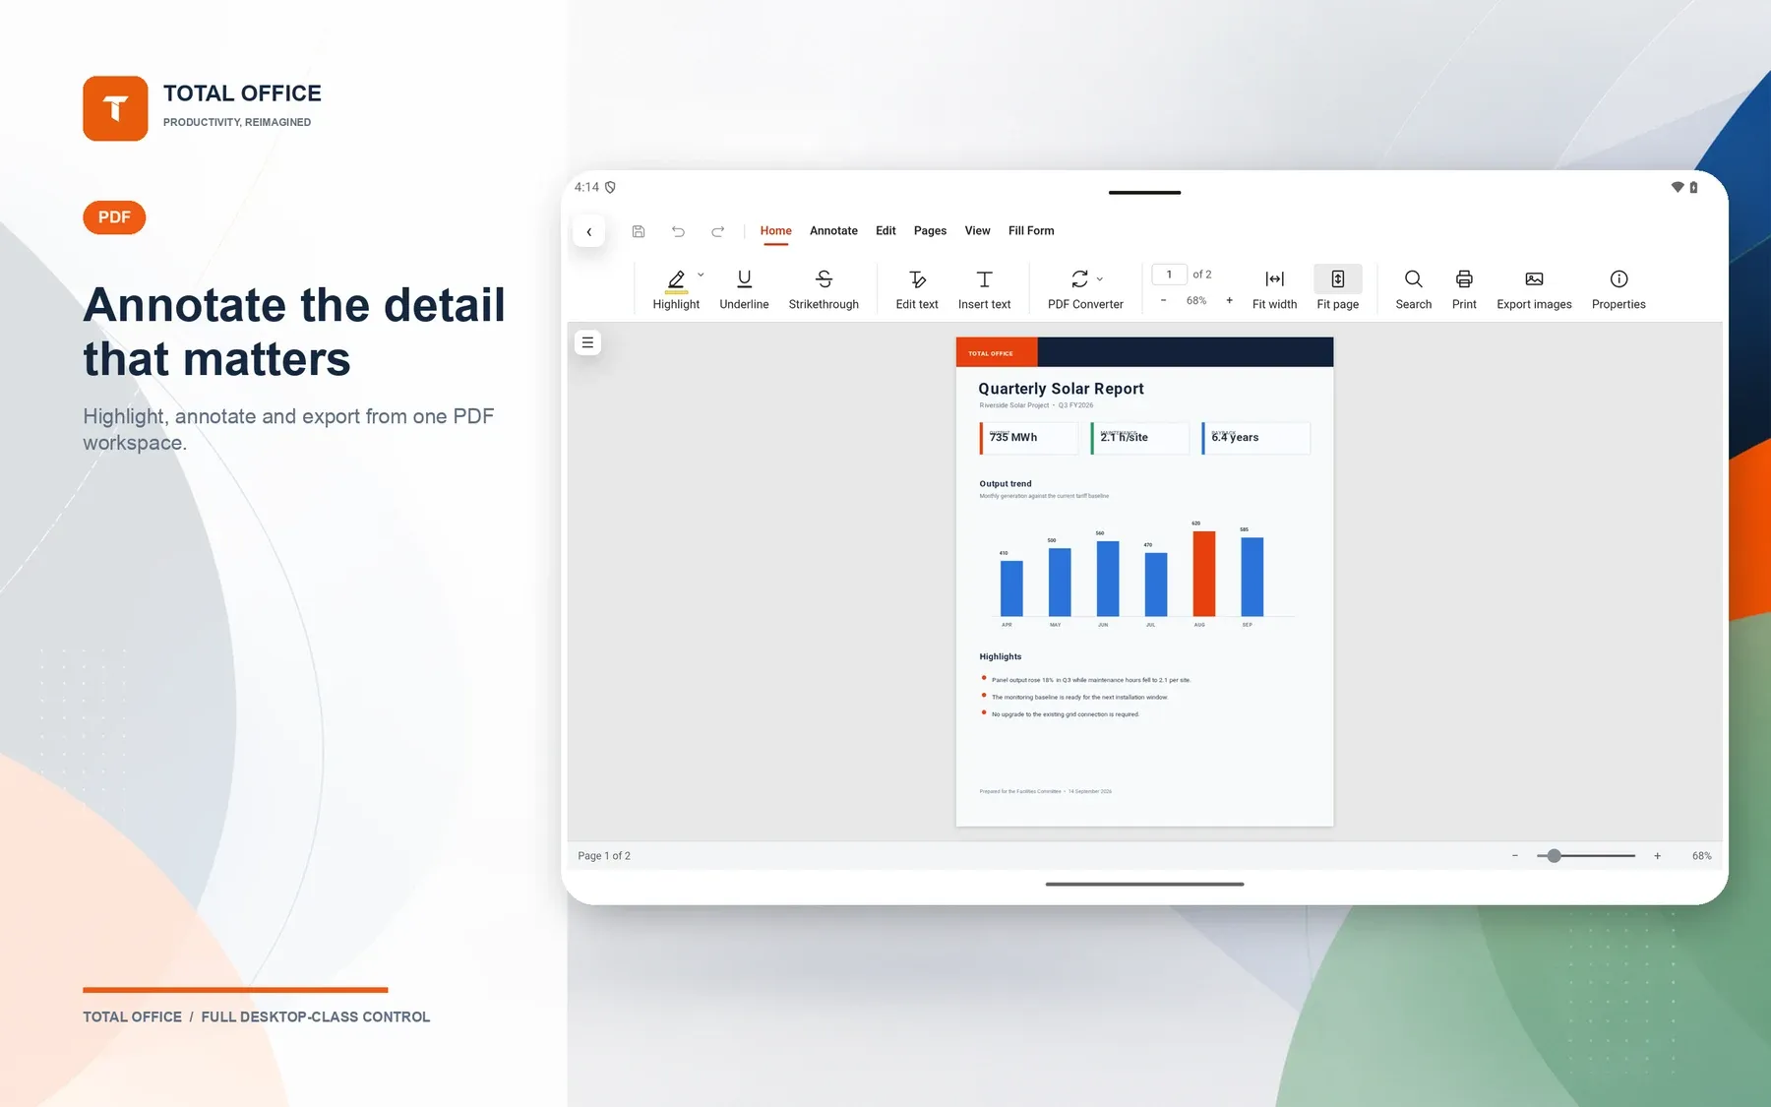Click the Page 1 of 2 indicator

tap(604, 856)
